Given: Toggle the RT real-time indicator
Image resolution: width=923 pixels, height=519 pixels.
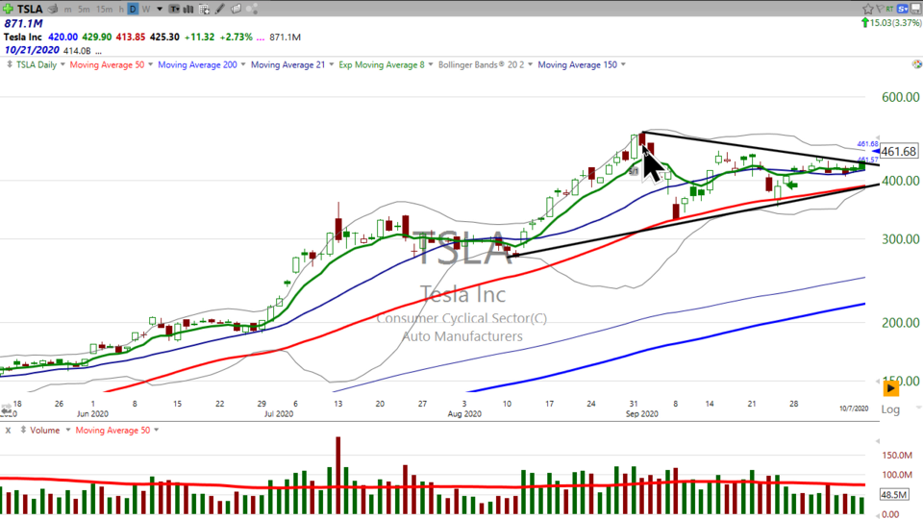Looking at the screenshot, I should click(x=889, y=9).
